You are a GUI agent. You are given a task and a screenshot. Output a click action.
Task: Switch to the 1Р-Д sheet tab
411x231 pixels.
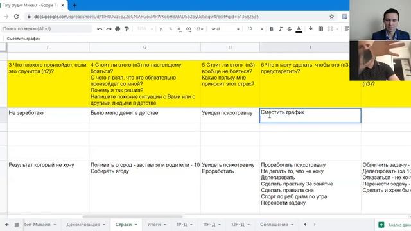tap(182, 225)
